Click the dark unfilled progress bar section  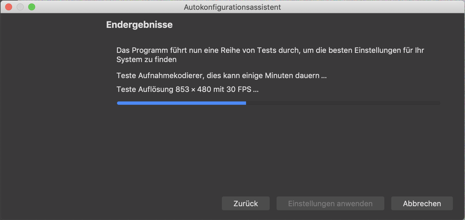343,103
